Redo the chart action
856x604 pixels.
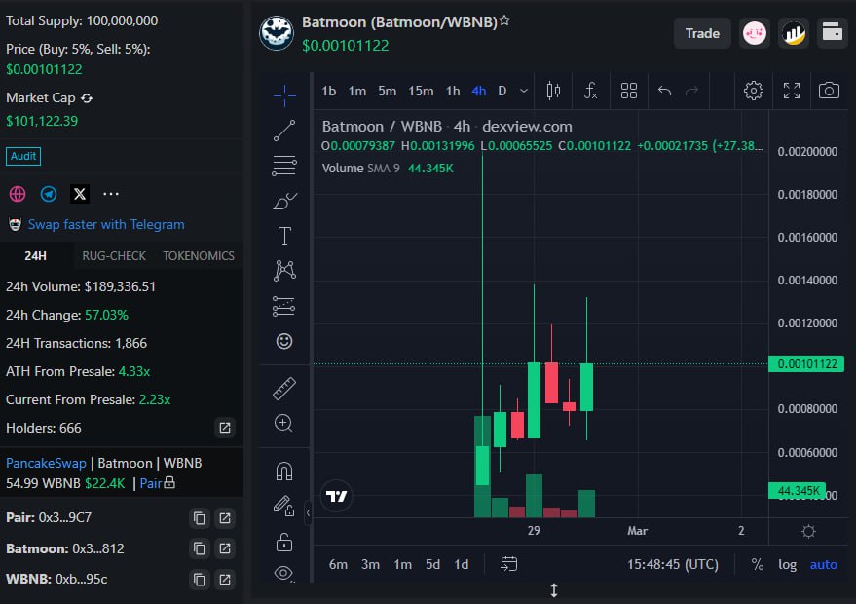(691, 91)
